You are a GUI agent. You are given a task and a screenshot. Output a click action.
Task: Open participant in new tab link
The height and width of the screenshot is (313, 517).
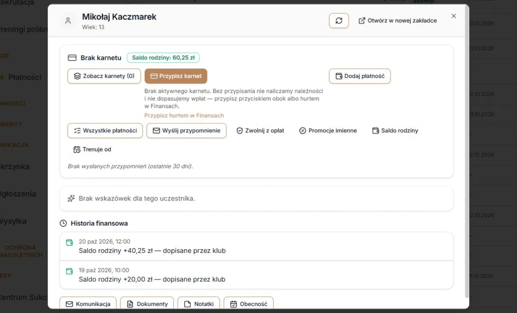[x=398, y=21]
